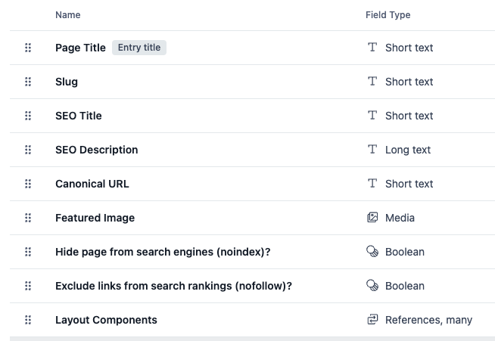
Task: Click the Boolean icon for noindex field
Action: coord(372,252)
